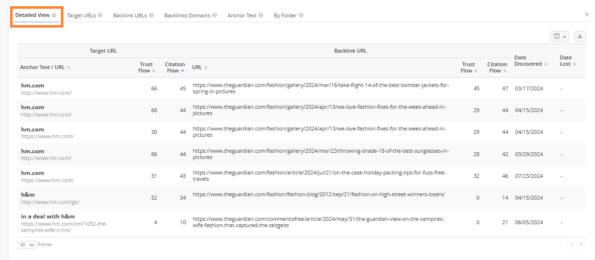This screenshot has width=595, height=260.
Task: Go to next page of results
Action: tap(581, 245)
